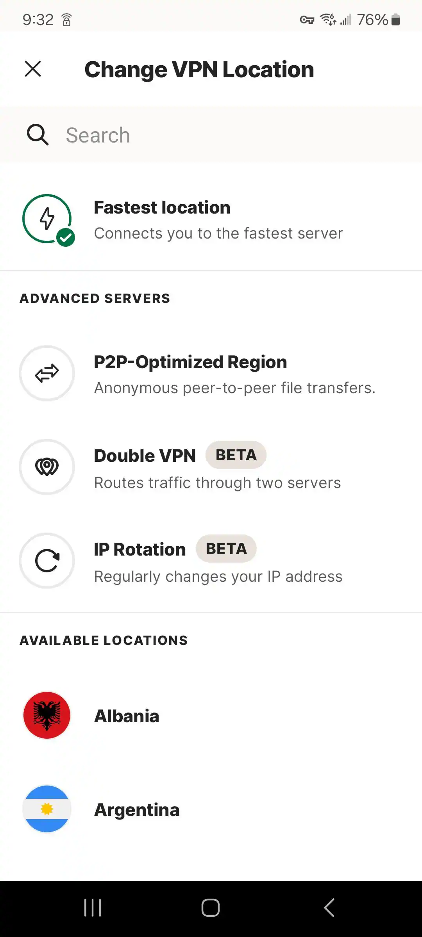The height and width of the screenshot is (937, 422).
Task: Tap the IP Rotation refresh icon
Action: click(47, 561)
